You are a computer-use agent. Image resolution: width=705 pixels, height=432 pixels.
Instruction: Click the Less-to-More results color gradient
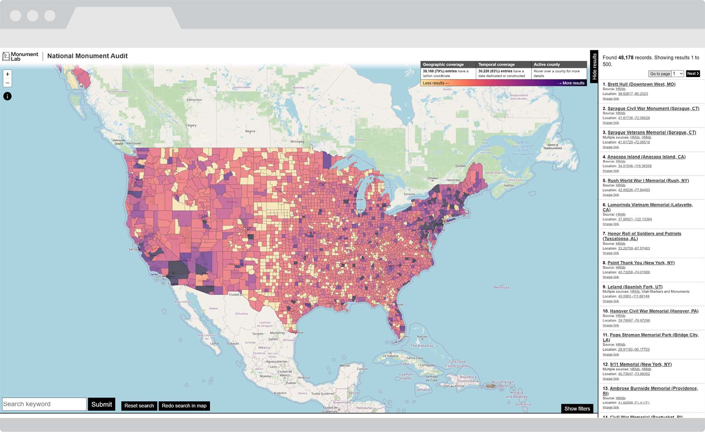[504, 83]
